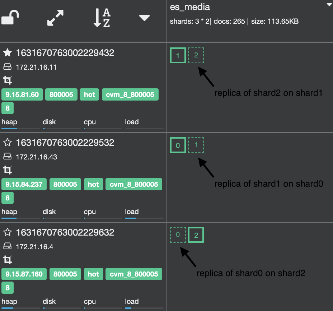Click the 9.15.87.160 address badge
This screenshot has width=333, height=311.
coord(23,274)
